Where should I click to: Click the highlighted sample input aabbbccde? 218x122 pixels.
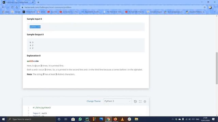[35, 27]
